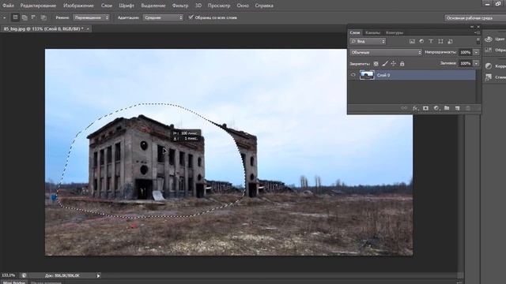Click the status bar document preview icon
Image resolution: width=506 pixels, height=284 pixels.
point(24,275)
